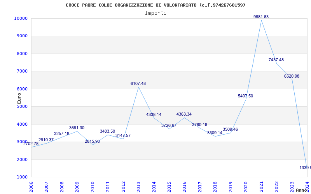Select the data label 2702.78
311x194 pixels.
click(x=31, y=144)
